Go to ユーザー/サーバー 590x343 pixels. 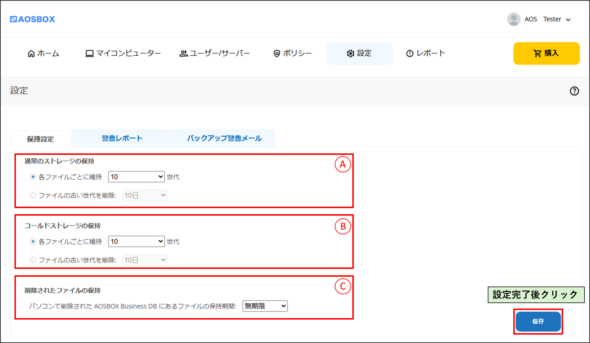[x=215, y=53]
